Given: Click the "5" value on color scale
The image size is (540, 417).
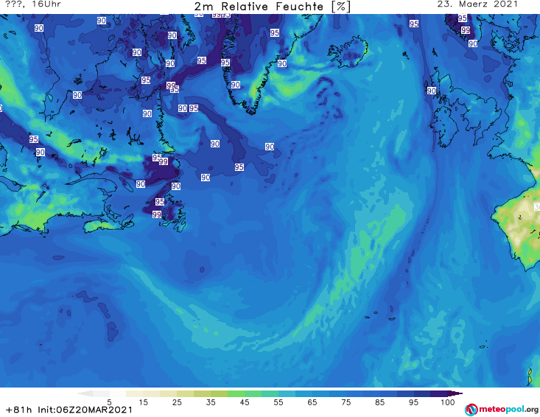Looking at the screenshot, I should 109,402.
